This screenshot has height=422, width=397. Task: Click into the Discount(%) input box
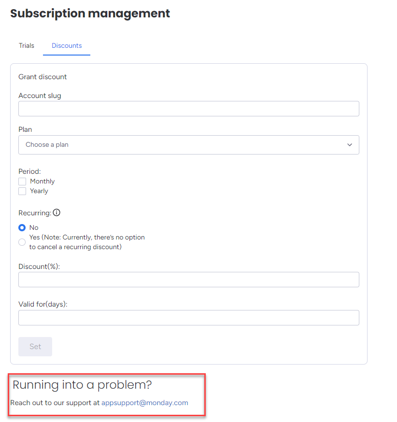[x=189, y=280]
